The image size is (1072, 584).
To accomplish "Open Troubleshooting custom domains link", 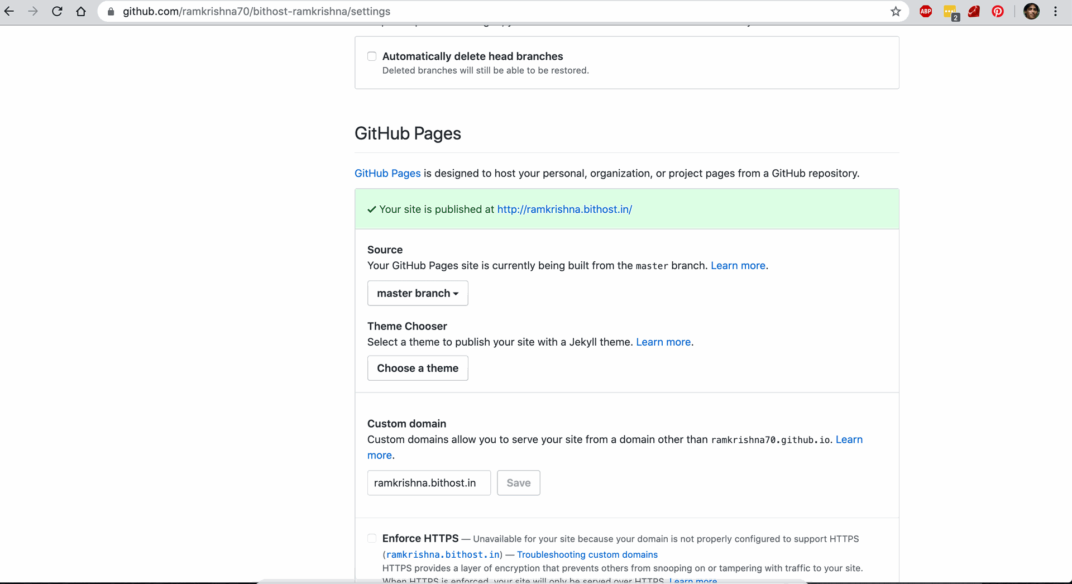I will point(587,554).
